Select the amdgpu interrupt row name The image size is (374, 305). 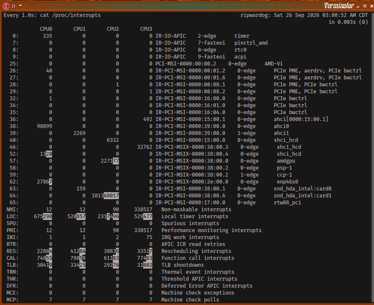286,161
